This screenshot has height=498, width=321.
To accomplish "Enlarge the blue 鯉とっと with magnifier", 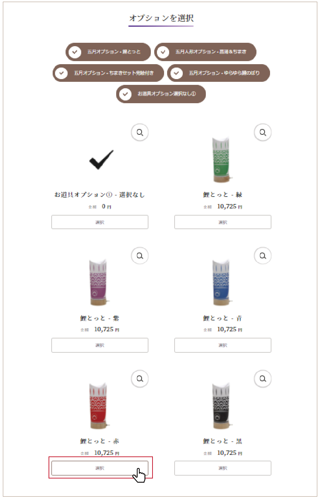I will 263,256.
